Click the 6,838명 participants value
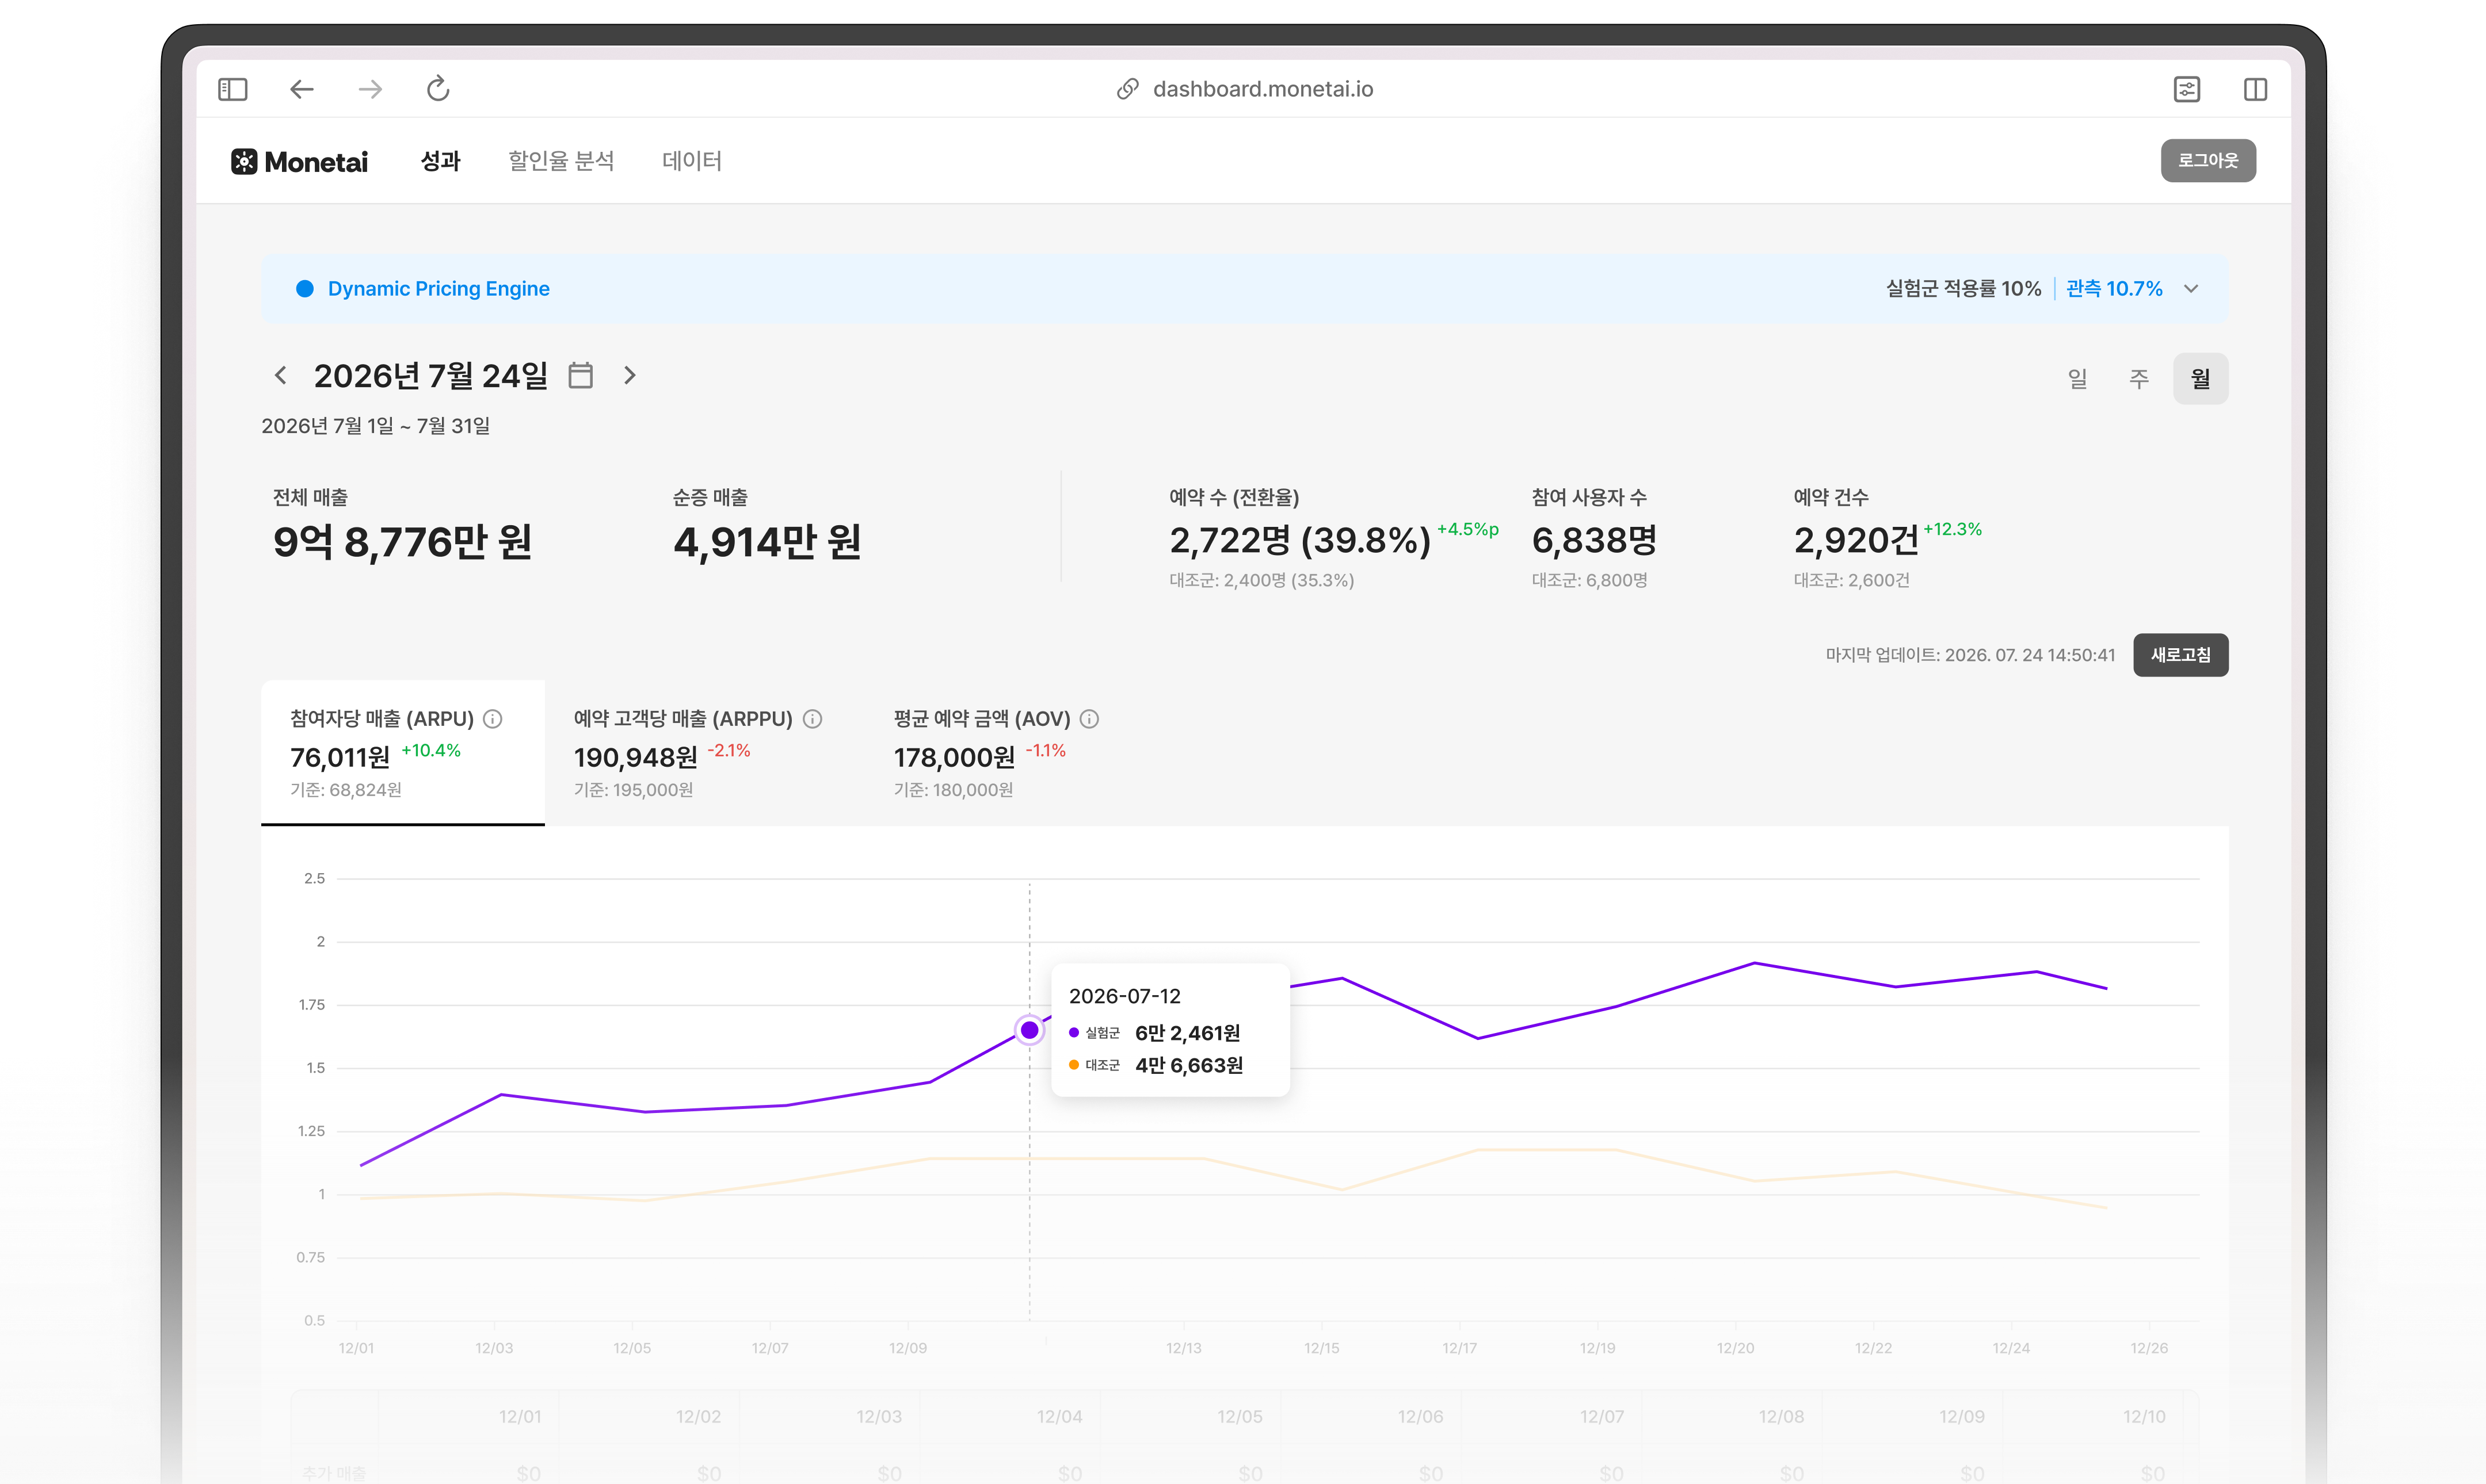Viewport: 2486px width, 1484px height. click(x=1595, y=541)
